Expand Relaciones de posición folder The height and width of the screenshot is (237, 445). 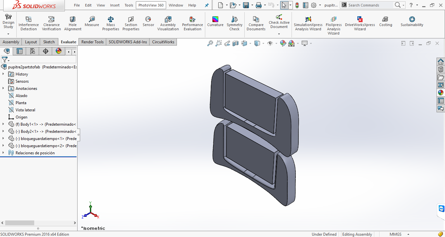tap(3, 153)
